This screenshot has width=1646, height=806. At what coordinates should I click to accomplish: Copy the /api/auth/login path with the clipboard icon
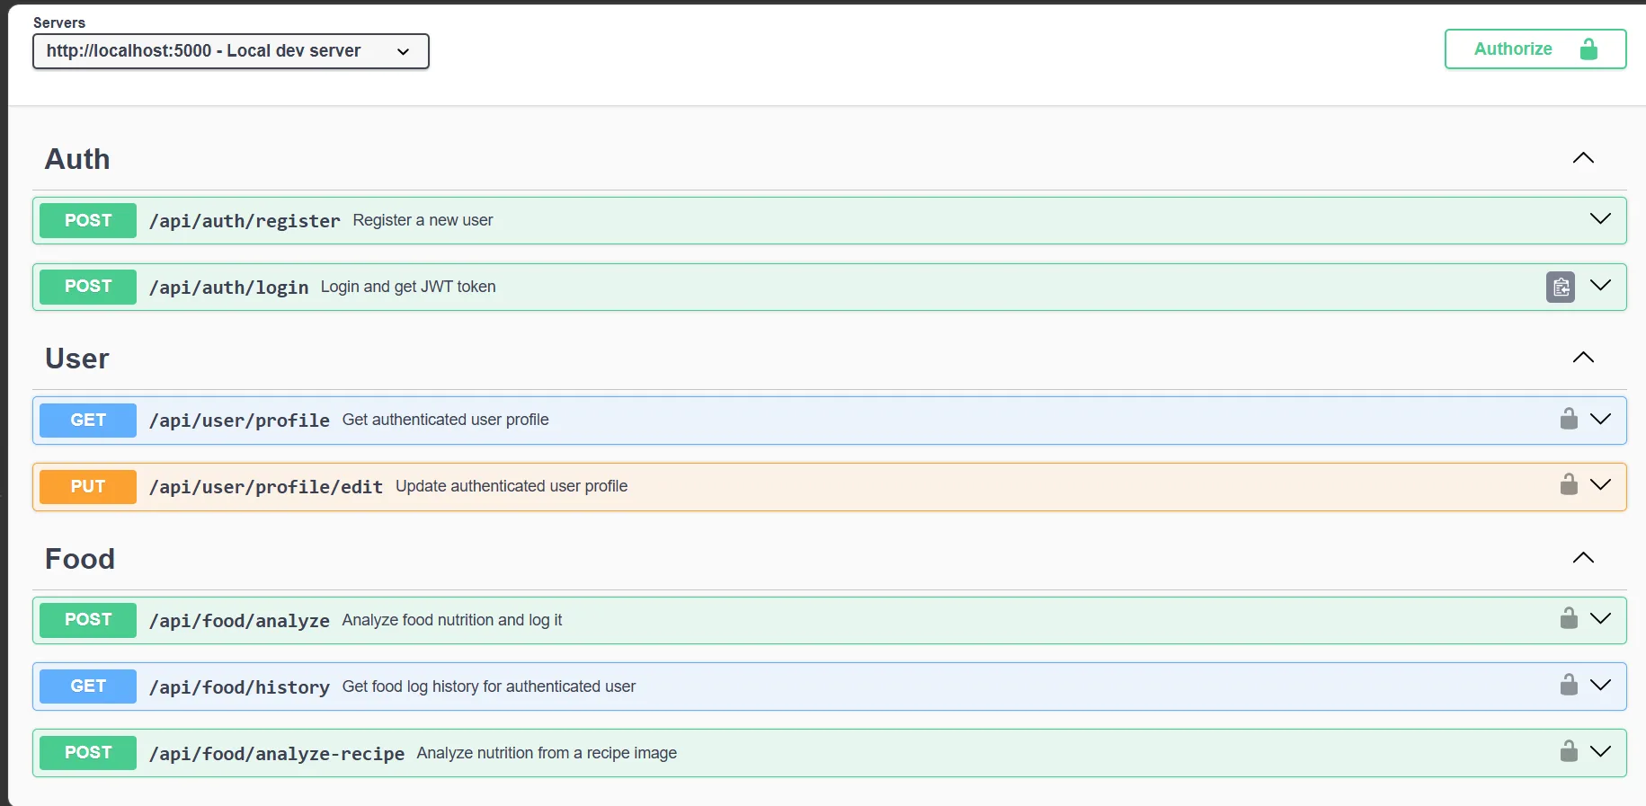[x=1561, y=287]
